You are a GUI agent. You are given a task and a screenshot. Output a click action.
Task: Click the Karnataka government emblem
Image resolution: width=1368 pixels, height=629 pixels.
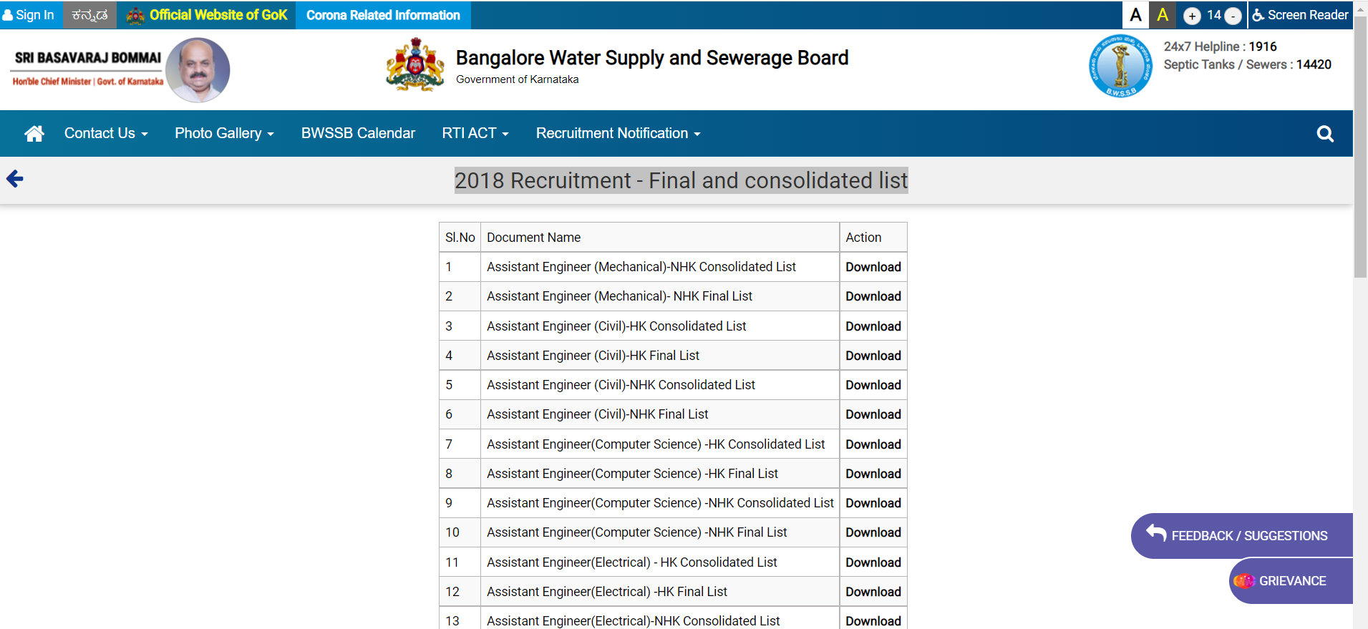coord(415,65)
